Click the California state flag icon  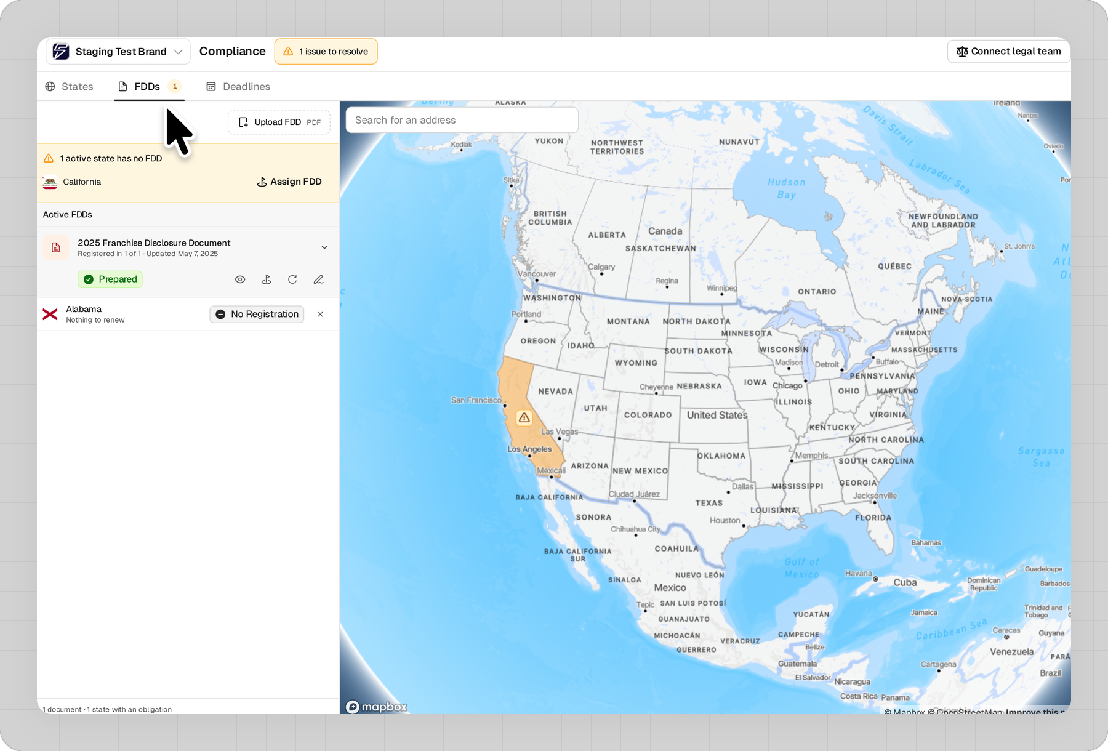click(x=50, y=182)
